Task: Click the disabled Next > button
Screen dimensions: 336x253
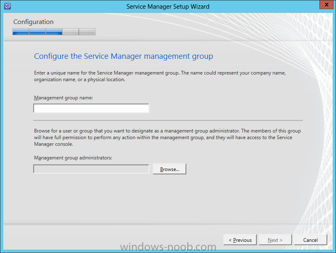Action: (275, 240)
